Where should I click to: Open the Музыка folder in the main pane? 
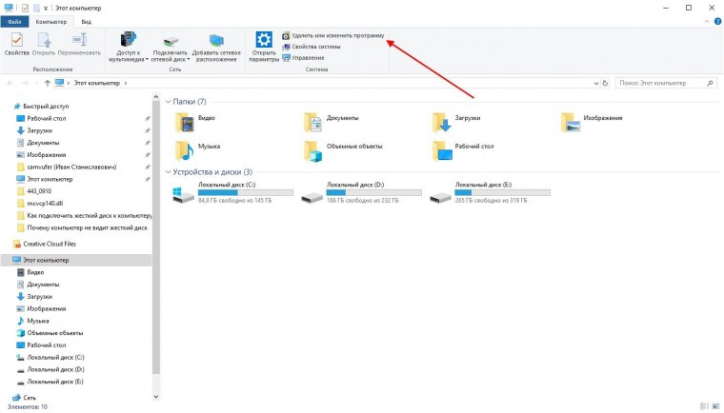(186, 149)
